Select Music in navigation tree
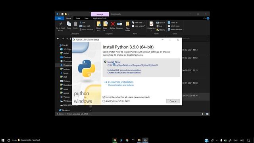 pyautogui.click(x=64, y=73)
